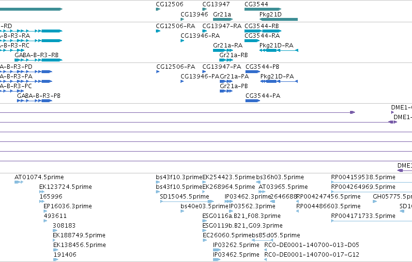Select the RP004486603.5prime EST label
The image size is (412, 262).
click(x=328, y=206)
